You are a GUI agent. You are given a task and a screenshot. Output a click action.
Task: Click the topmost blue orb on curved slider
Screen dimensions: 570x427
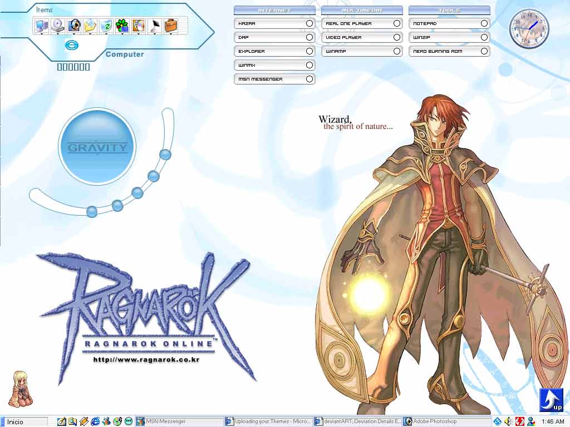click(x=165, y=155)
